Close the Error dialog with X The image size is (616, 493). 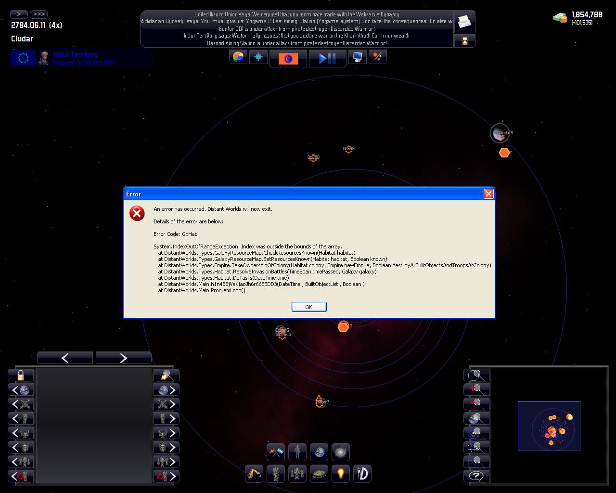coord(488,194)
